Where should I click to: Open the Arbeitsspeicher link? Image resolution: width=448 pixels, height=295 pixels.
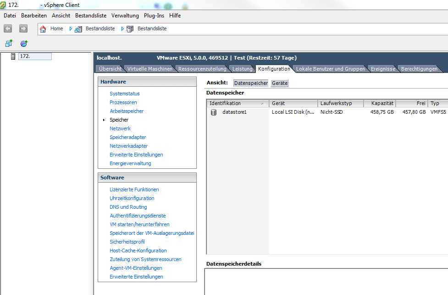(127, 111)
